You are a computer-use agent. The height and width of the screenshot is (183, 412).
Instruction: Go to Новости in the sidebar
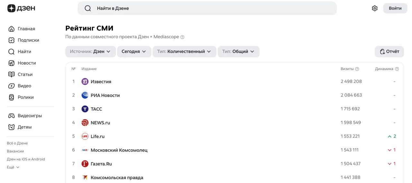click(x=26, y=63)
